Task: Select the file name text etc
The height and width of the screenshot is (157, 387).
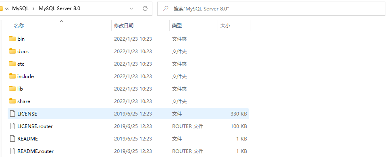Action: click(21, 64)
